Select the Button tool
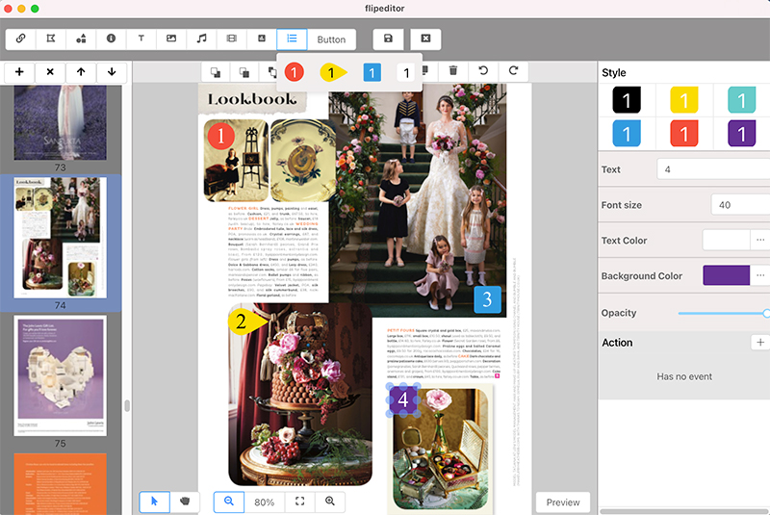Image resolution: width=770 pixels, height=515 pixels. pyautogui.click(x=331, y=39)
